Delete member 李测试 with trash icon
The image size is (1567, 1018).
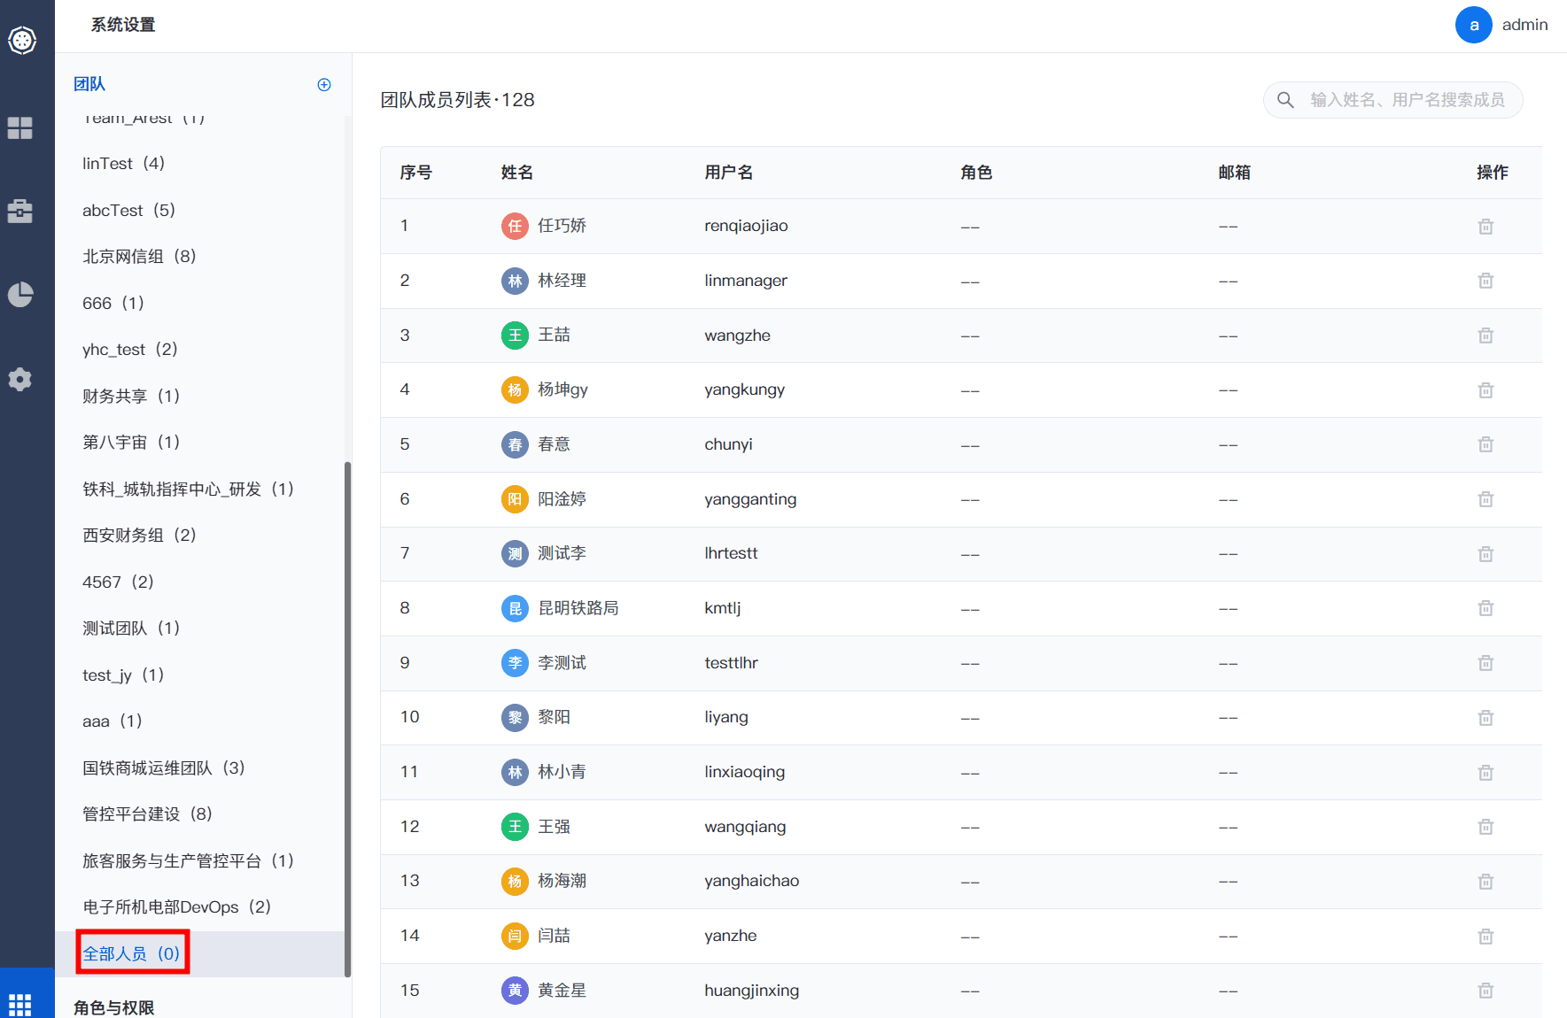click(x=1486, y=663)
